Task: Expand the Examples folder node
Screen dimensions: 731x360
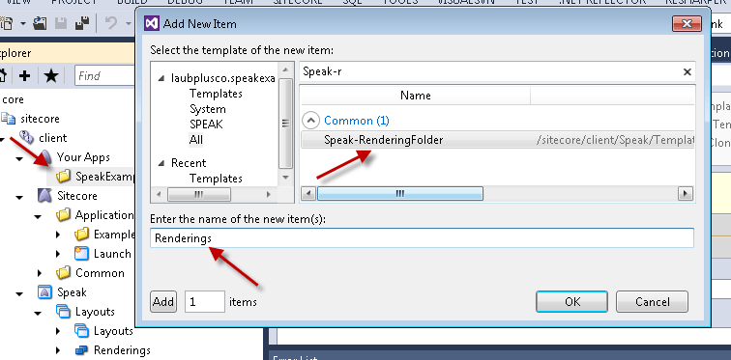Action: 58,235
